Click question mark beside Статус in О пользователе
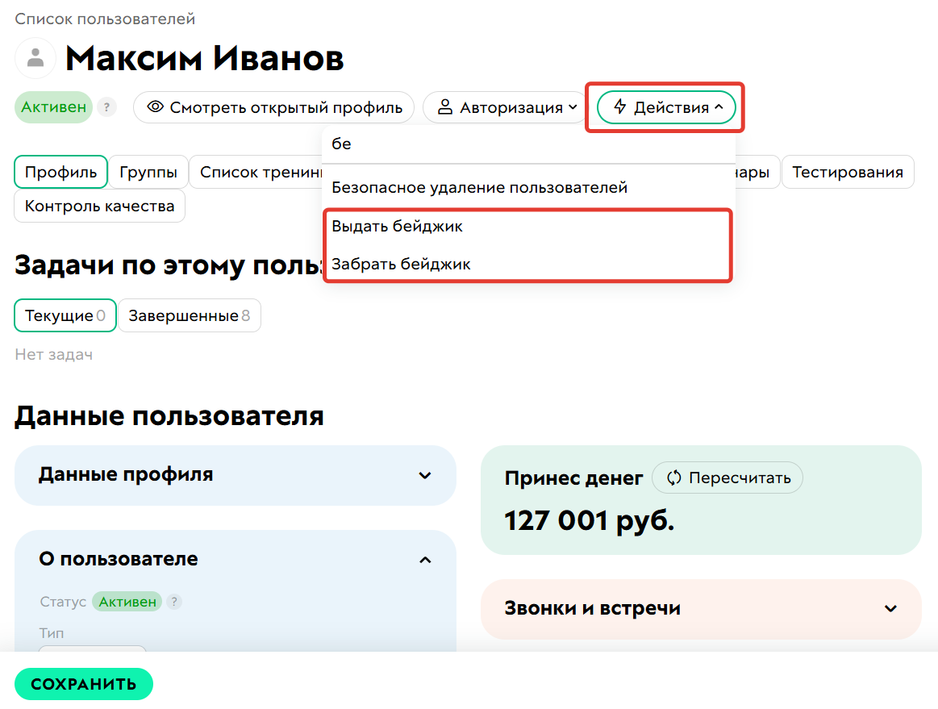Image resolution: width=938 pixels, height=709 pixels. pyautogui.click(x=175, y=602)
